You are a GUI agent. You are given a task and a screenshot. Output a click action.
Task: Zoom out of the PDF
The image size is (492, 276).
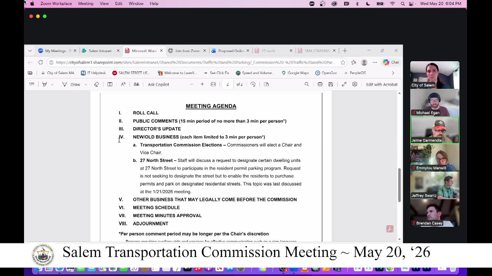pos(192,84)
